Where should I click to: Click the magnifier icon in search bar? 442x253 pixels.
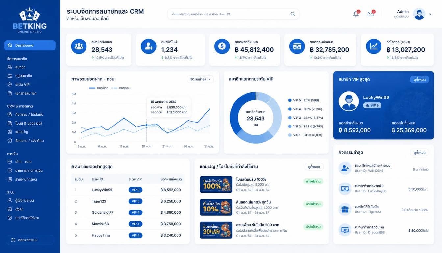click(293, 14)
